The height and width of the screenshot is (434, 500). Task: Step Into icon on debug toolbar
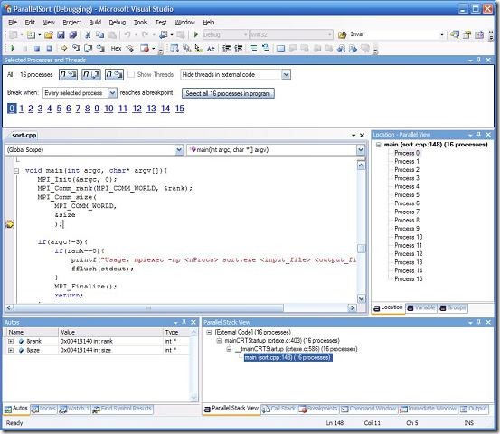(x=76, y=49)
